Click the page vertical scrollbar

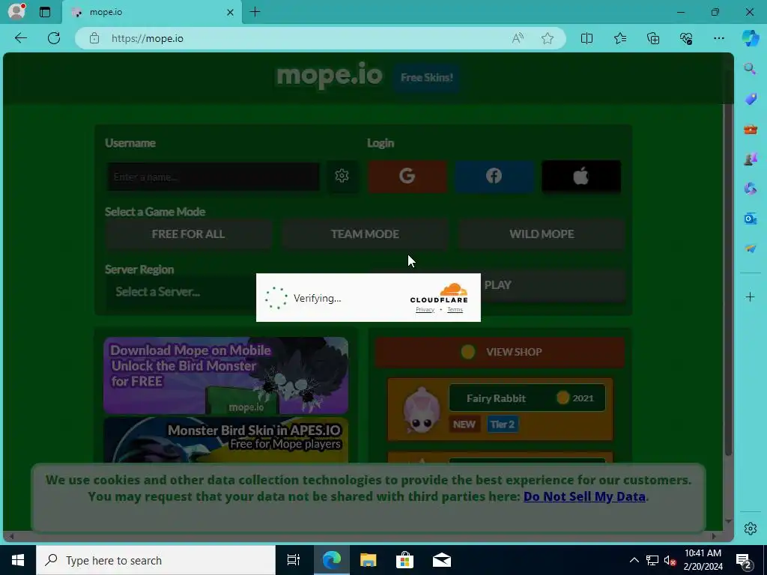click(728, 279)
